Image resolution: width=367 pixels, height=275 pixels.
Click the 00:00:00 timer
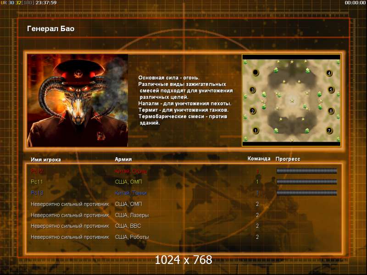[x=355, y=3]
